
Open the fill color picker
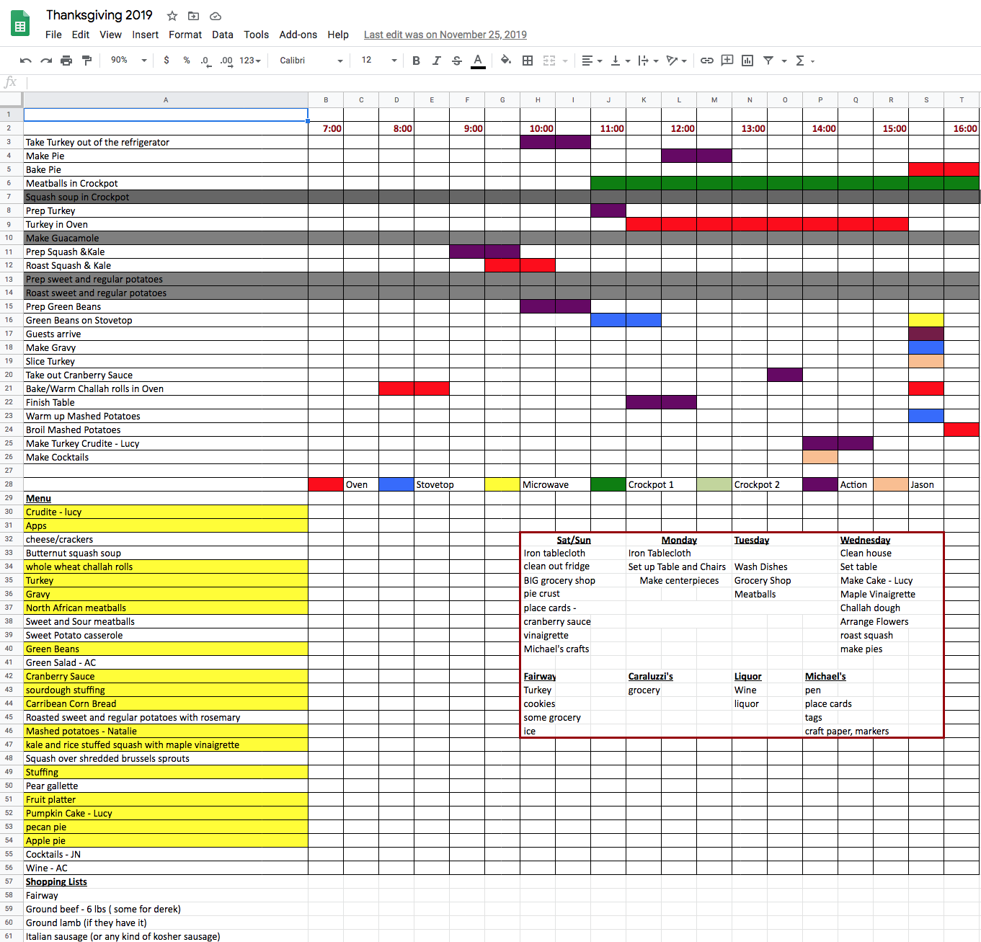506,61
